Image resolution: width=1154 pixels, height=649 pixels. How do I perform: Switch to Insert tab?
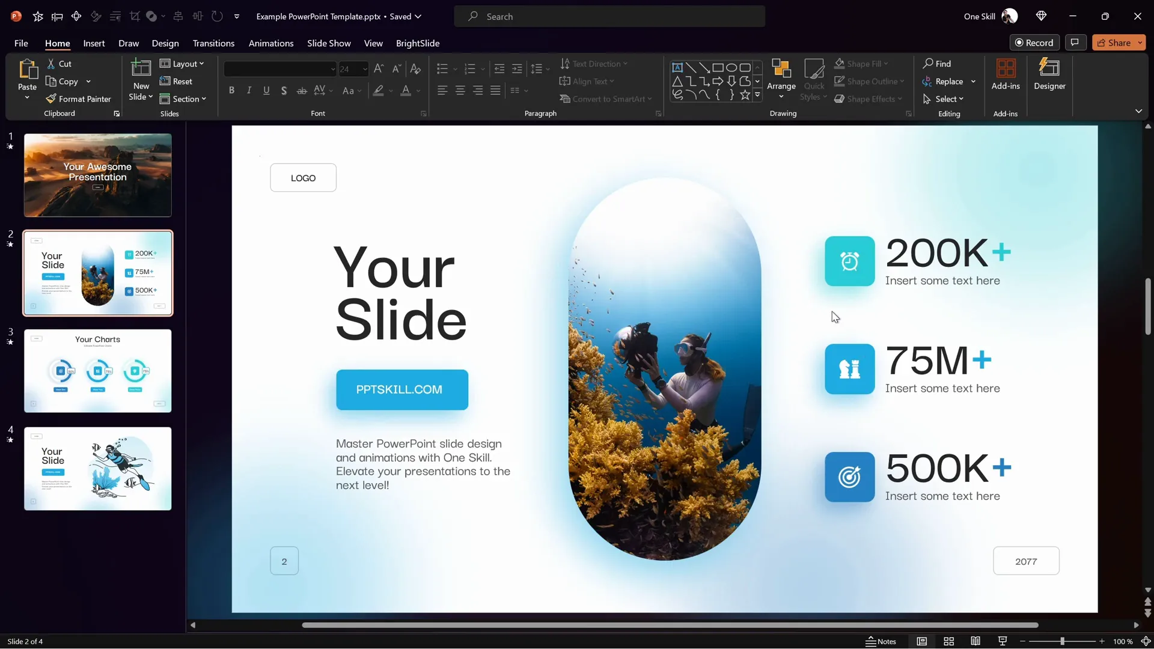click(x=94, y=43)
